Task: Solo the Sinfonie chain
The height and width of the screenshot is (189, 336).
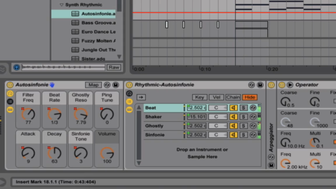Action: pyautogui.click(x=243, y=135)
